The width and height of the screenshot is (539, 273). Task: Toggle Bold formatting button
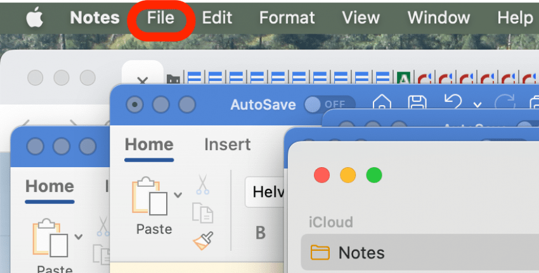pos(260,233)
